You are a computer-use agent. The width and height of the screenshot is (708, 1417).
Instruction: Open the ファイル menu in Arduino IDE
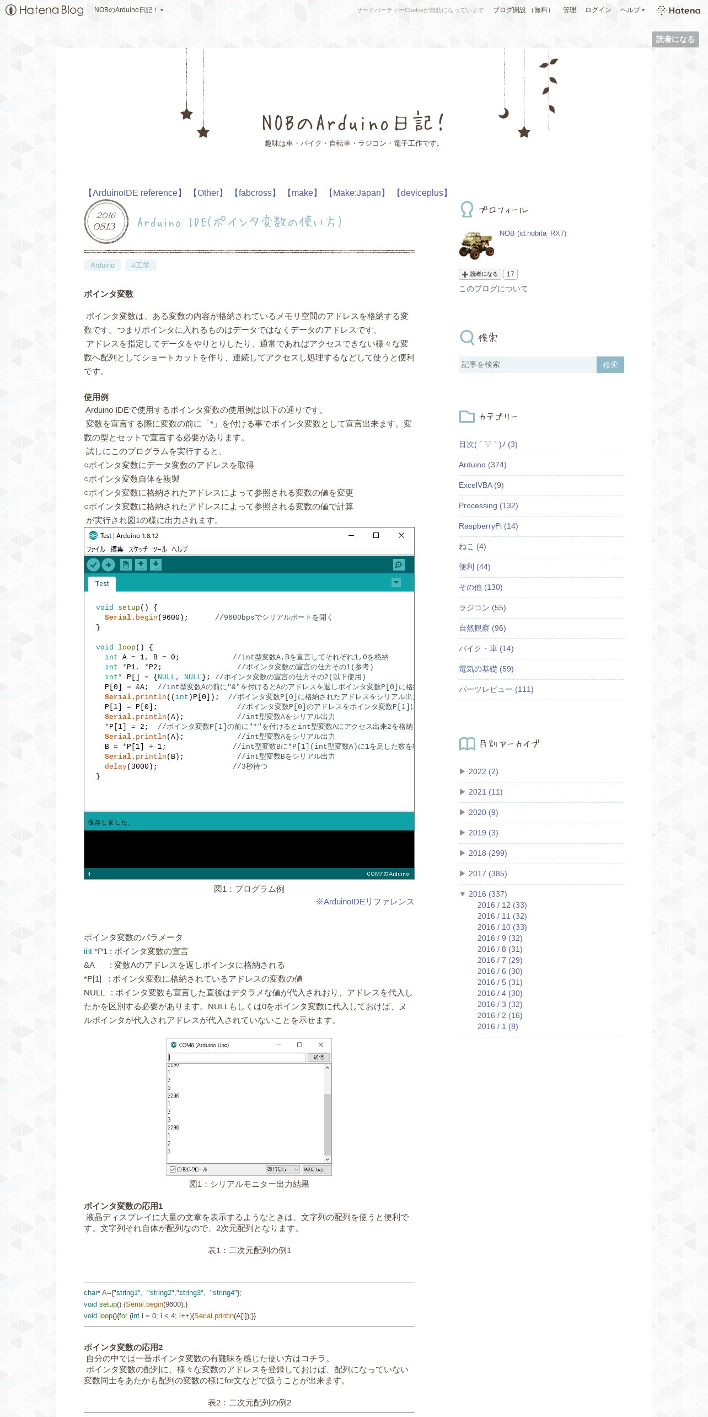pyautogui.click(x=95, y=549)
